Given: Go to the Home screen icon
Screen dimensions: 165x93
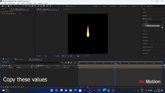Looking at the screenshot, I should [2, 6].
